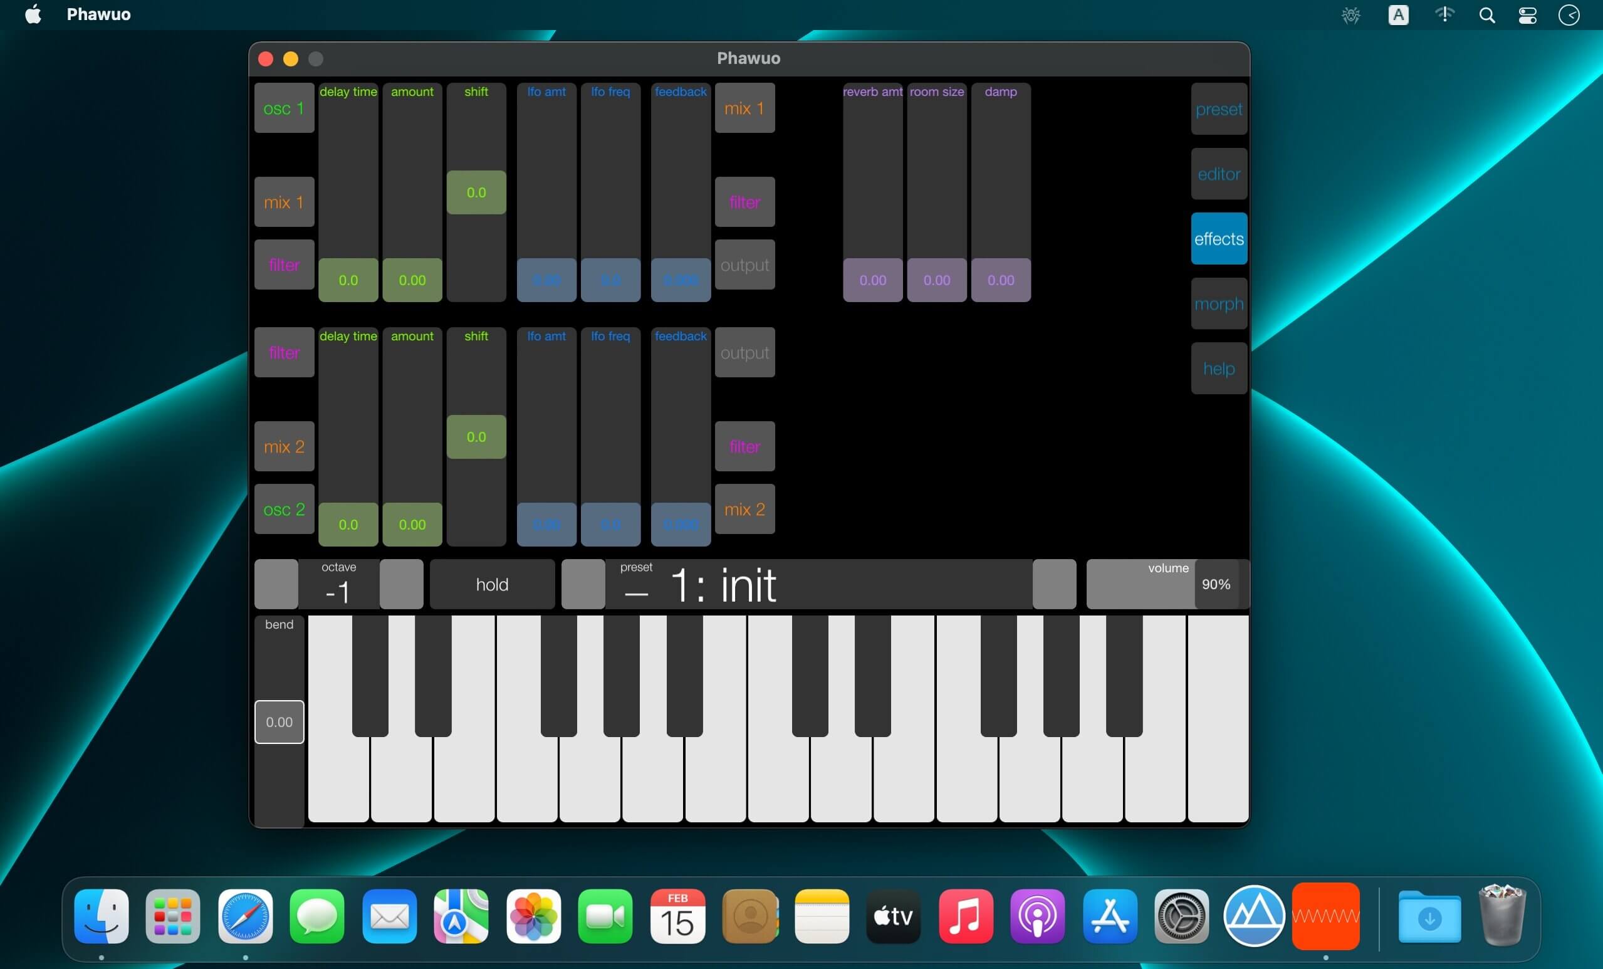Click the previous preset gray button
The height and width of the screenshot is (969, 1603).
coord(583,584)
